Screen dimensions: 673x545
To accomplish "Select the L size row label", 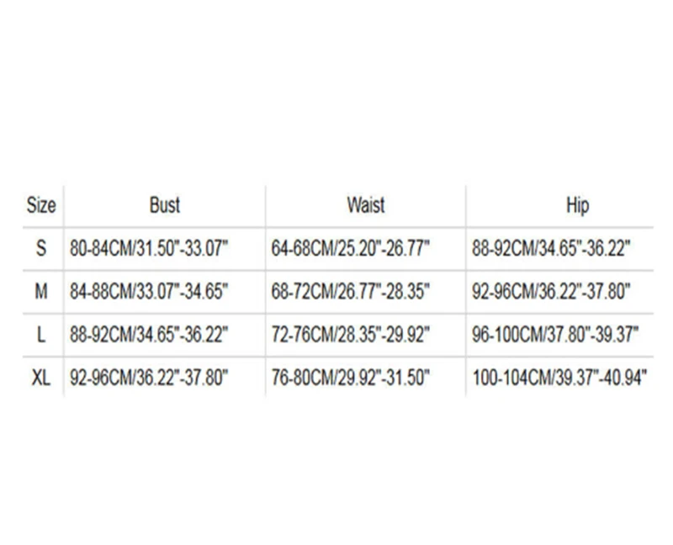I will coord(41,336).
